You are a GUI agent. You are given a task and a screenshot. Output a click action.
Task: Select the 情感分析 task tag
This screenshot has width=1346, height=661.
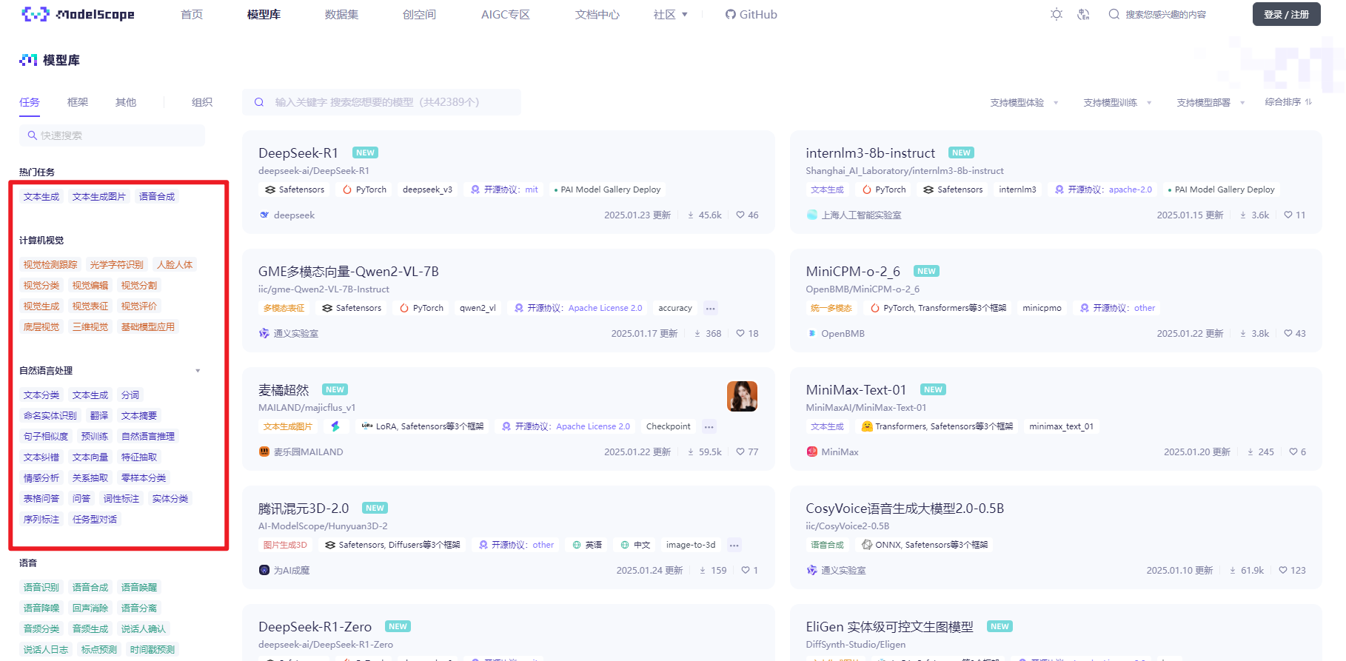(41, 478)
